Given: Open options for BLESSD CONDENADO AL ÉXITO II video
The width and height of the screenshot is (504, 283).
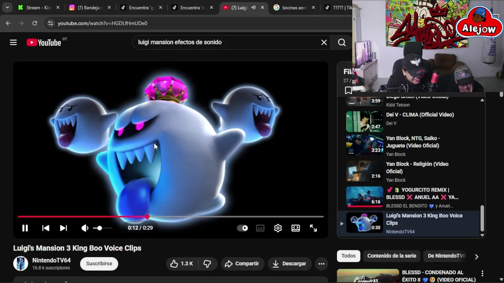Looking at the screenshot, I should [482, 274].
